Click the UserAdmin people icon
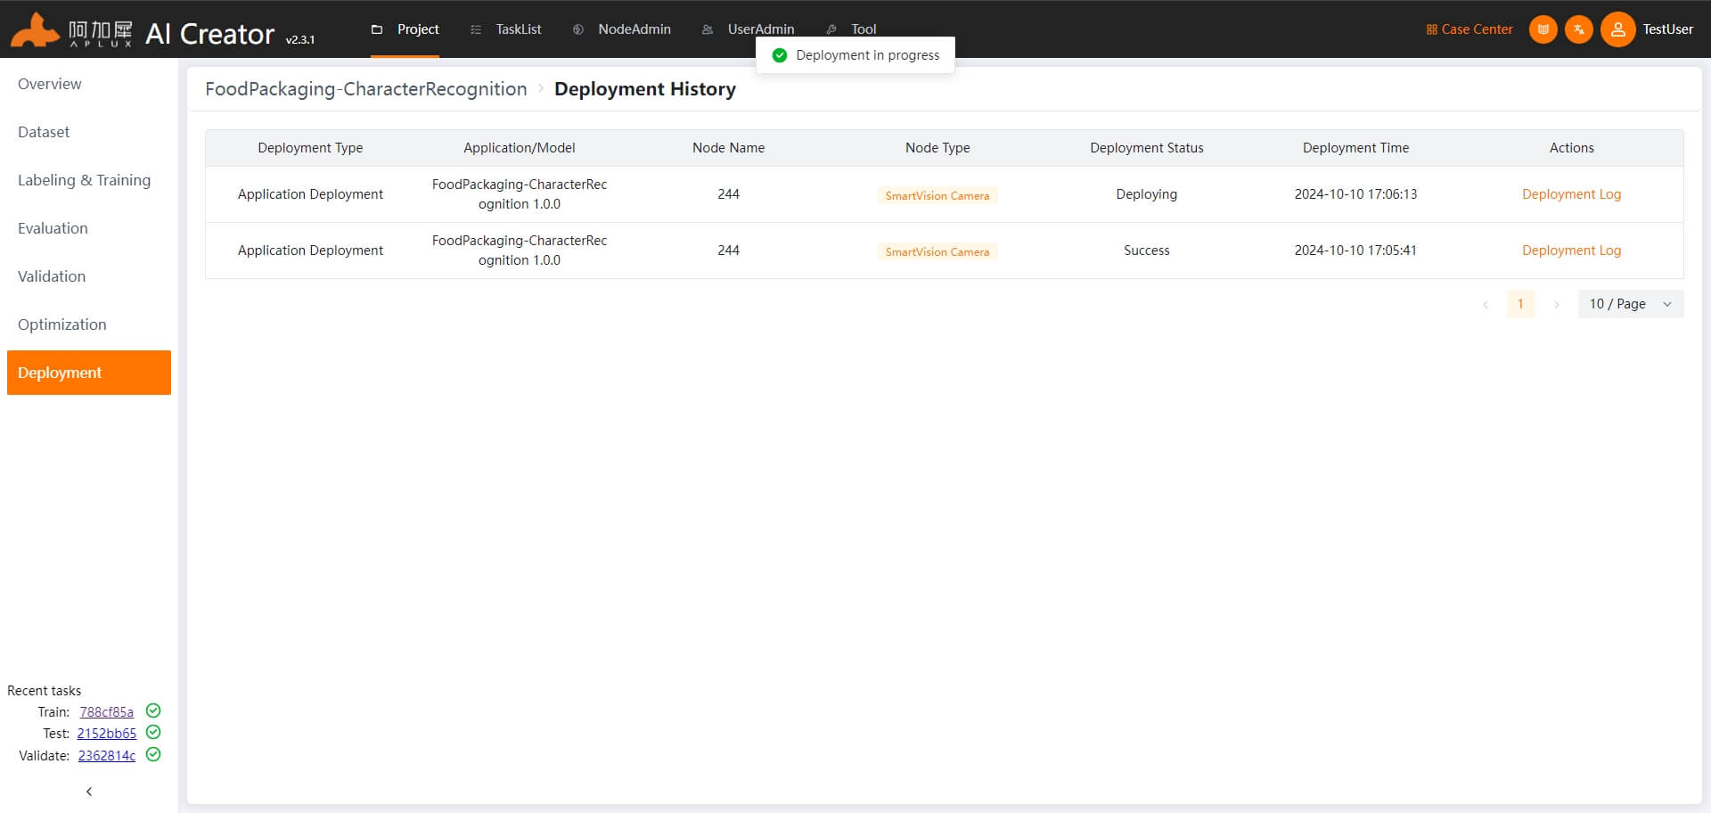This screenshot has height=813, width=1711. [708, 29]
